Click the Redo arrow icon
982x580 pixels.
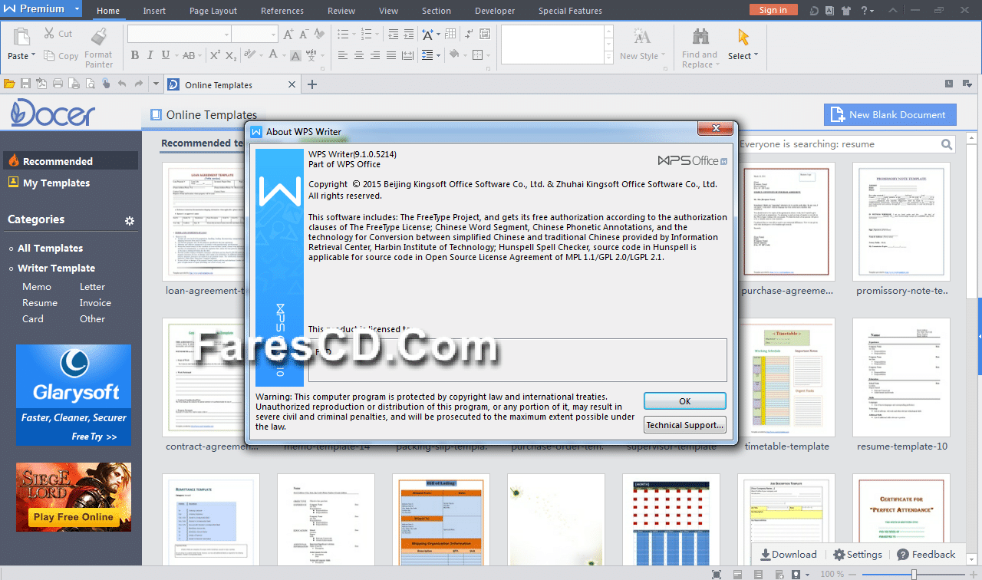(139, 84)
